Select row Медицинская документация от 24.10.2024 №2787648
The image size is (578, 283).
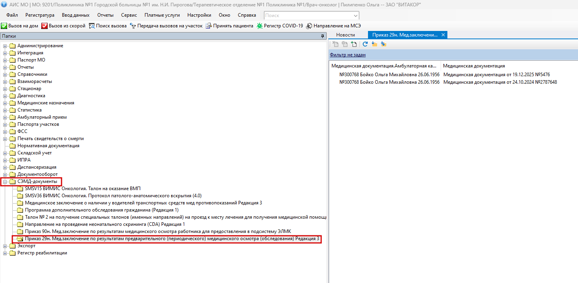500,82
